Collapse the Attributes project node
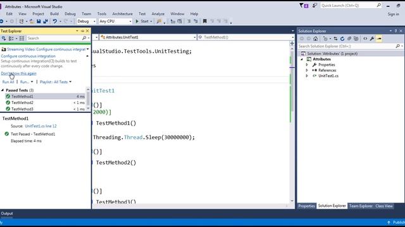The image size is (405, 227). 302,59
